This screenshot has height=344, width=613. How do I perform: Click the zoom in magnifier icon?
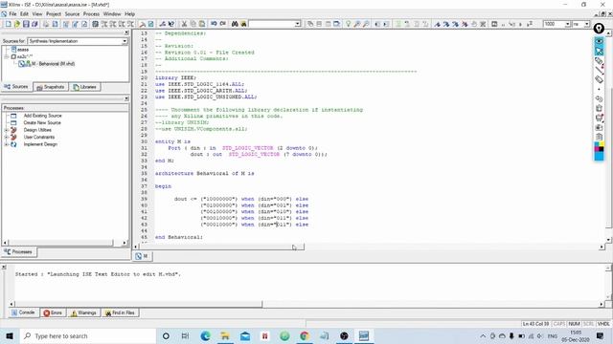[357, 24]
